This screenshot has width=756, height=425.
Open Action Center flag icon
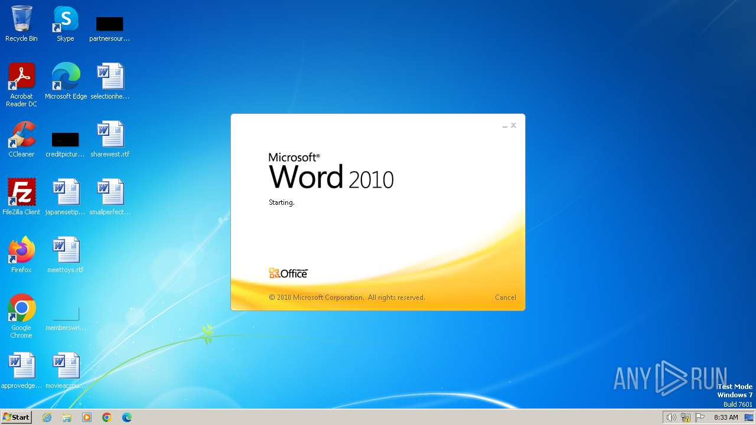pyautogui.click(x=700, y=417)
